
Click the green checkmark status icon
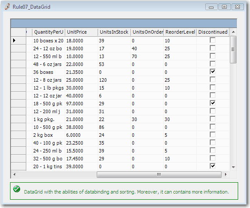tap(17, 189)
